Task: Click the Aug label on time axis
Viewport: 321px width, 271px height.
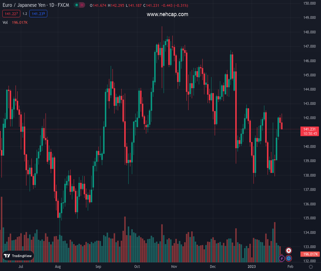Action: tap(58, 267)
